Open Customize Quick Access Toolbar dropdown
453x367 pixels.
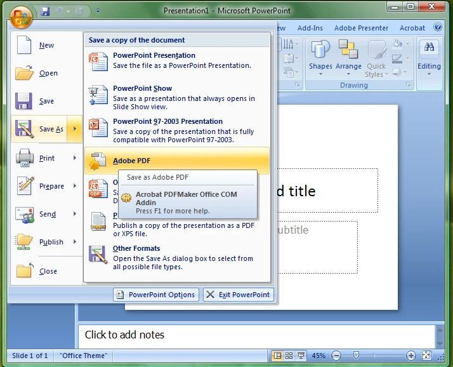pos(98,11)
